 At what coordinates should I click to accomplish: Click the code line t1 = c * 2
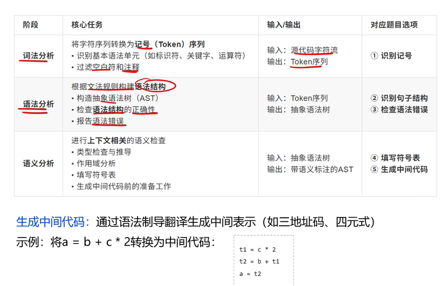click(x=257, y=249)
